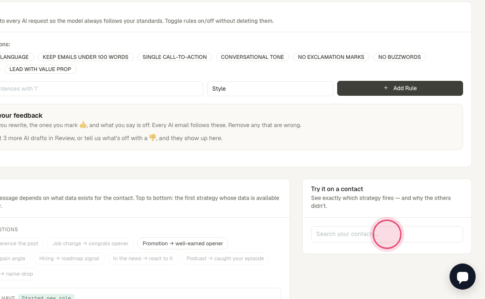Add the No Exclamation Marks suggestion
485x299 pixels.
click(331, 57)
